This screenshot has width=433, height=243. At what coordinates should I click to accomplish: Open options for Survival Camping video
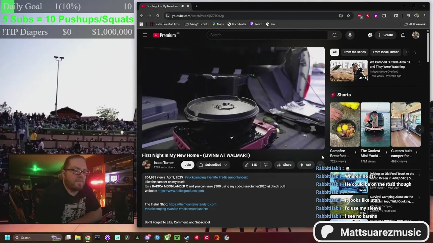coord(419,197)
